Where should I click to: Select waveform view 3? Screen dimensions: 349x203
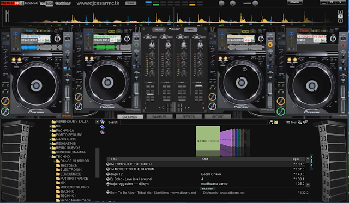click(x=340, y=21)
